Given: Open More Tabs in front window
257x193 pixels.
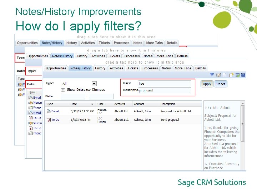Looking at the screenshot, I should pyautogui.click(x=183, y=68).
